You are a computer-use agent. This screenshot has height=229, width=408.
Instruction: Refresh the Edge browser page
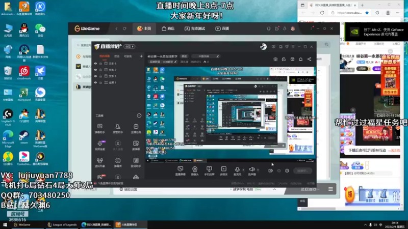coord(322,13)
